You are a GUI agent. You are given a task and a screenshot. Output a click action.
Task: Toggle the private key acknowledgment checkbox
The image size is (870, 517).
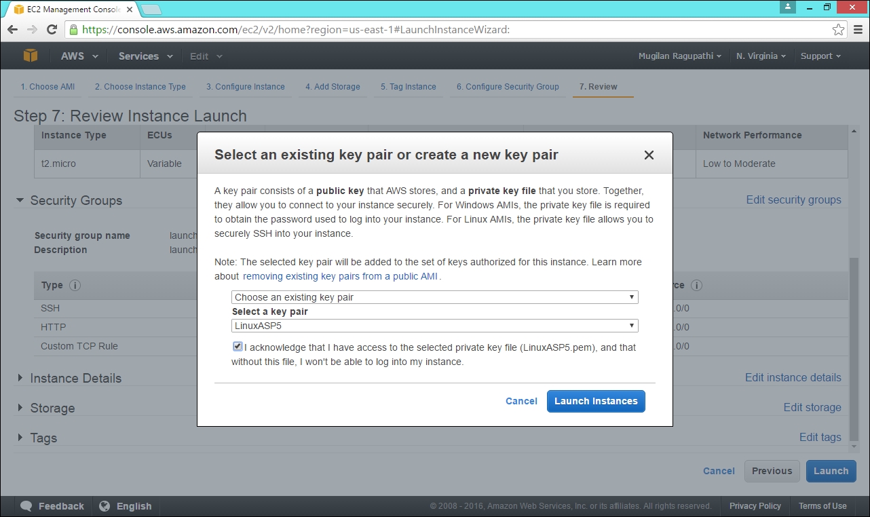coord(237,347)
